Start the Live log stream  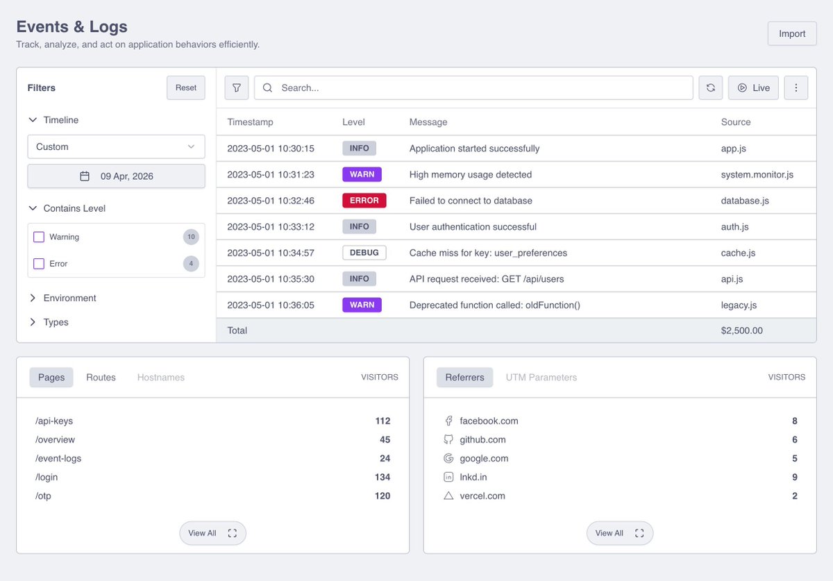coord(753,88)
